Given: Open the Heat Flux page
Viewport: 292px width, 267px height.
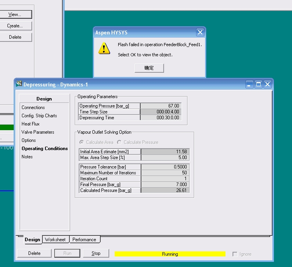Looking at the screenshot, I should tap(31, 124).
